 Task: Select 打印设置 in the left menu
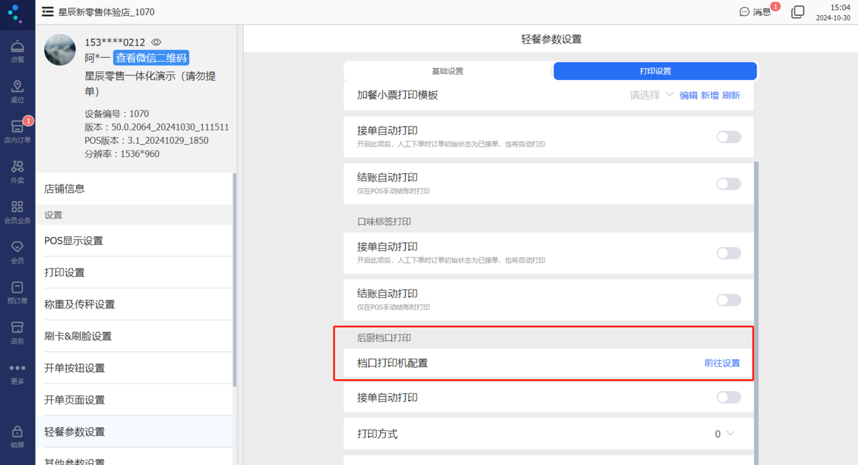[134, 272]
